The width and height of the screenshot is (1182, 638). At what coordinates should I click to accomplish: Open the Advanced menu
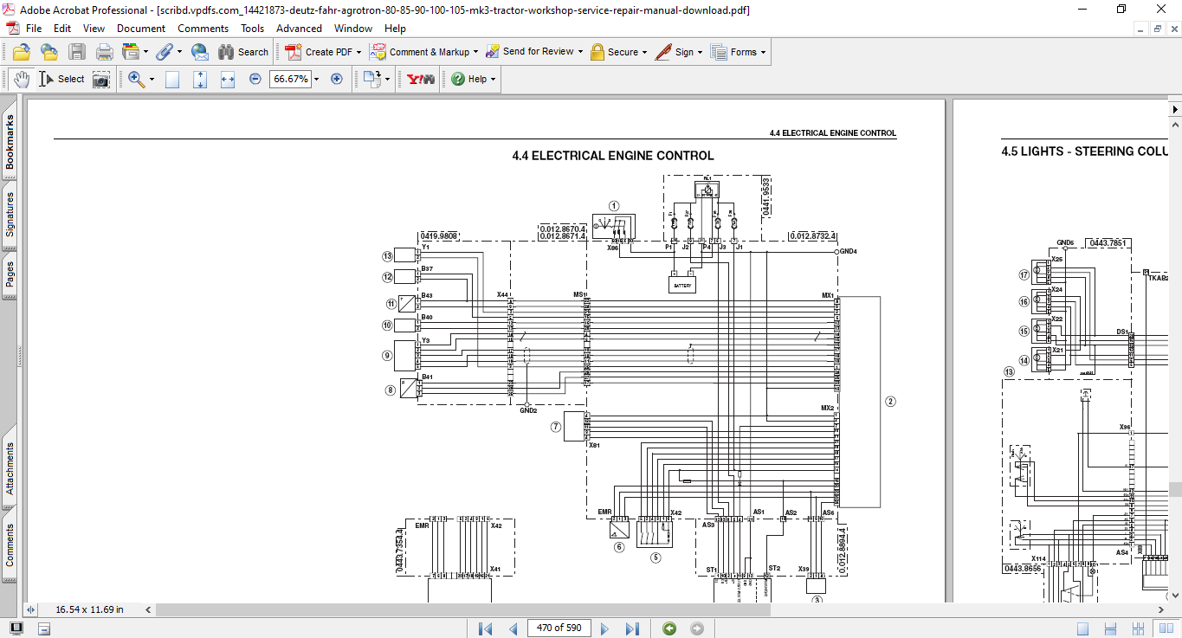299,29
